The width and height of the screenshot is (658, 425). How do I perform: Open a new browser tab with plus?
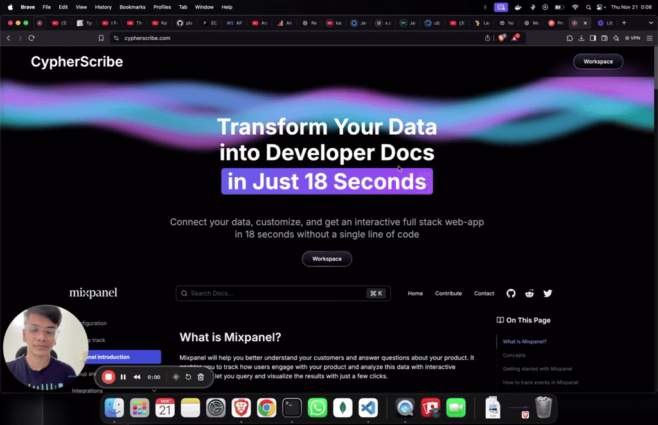coord(624,22)
